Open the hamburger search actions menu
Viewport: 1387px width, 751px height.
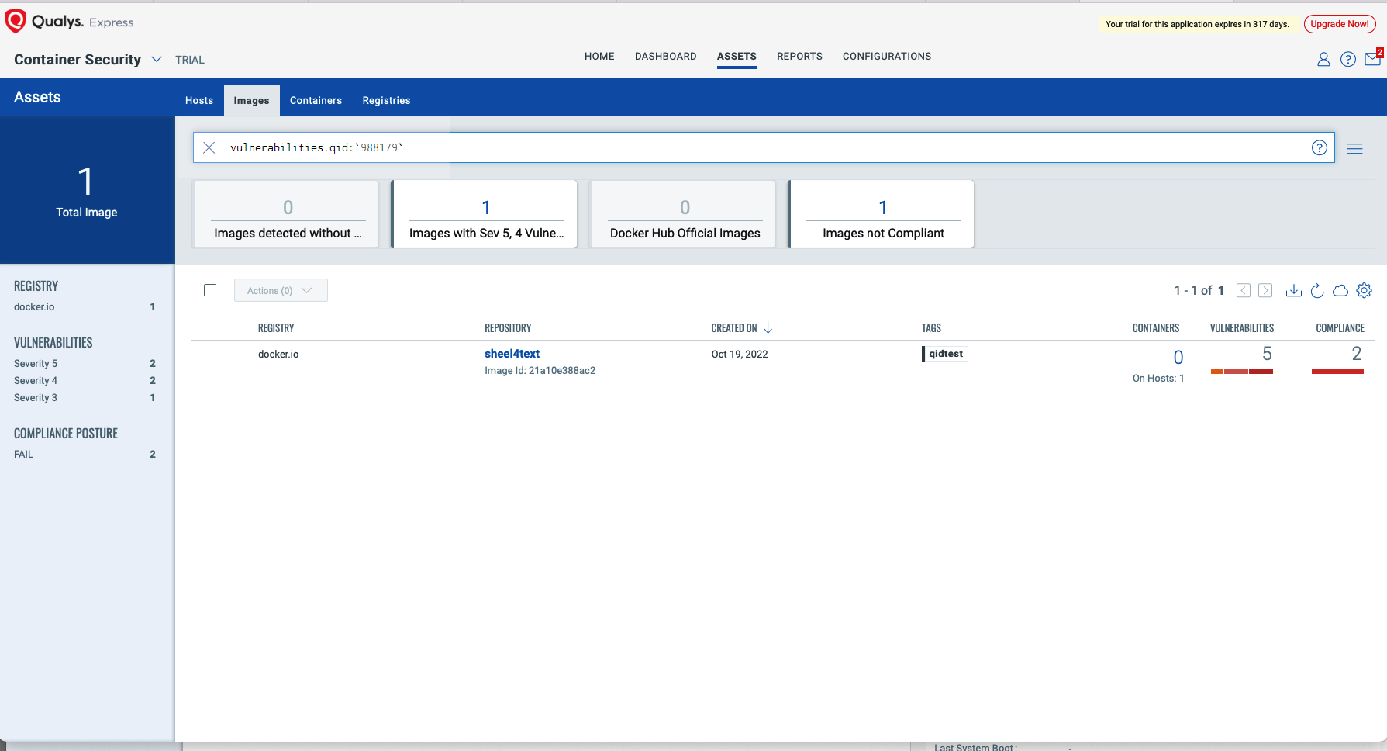1354,149
